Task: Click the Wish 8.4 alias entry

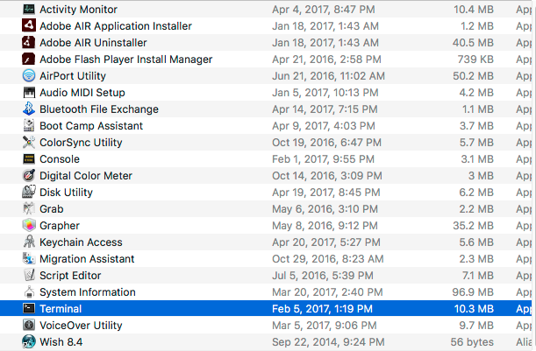Action: pyautogui.click(x=61, y=341)
